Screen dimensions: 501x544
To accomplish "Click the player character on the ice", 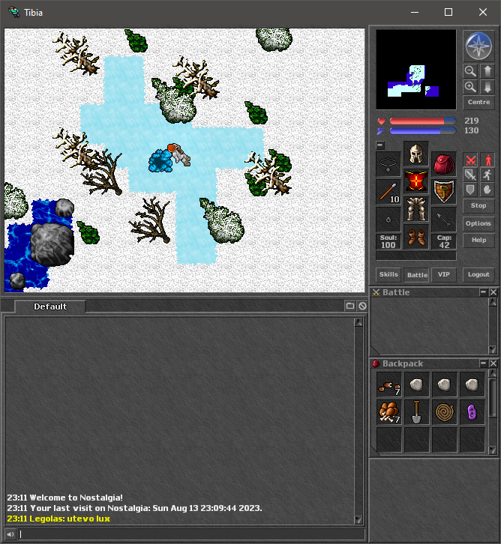I will [x=179, y=154].
